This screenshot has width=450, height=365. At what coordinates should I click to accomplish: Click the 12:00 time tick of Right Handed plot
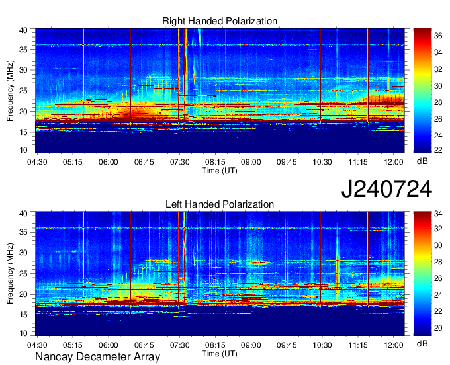[394, 162]
